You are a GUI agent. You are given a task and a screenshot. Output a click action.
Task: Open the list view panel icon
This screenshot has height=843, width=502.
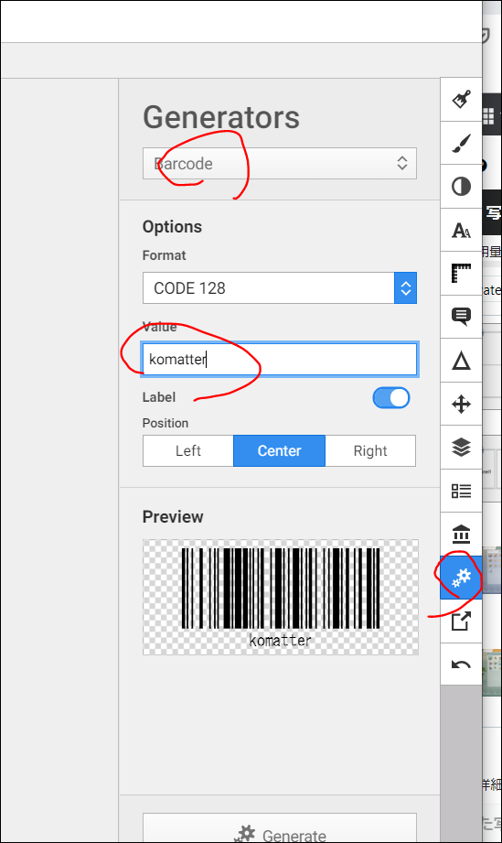[x=461, y=491]
